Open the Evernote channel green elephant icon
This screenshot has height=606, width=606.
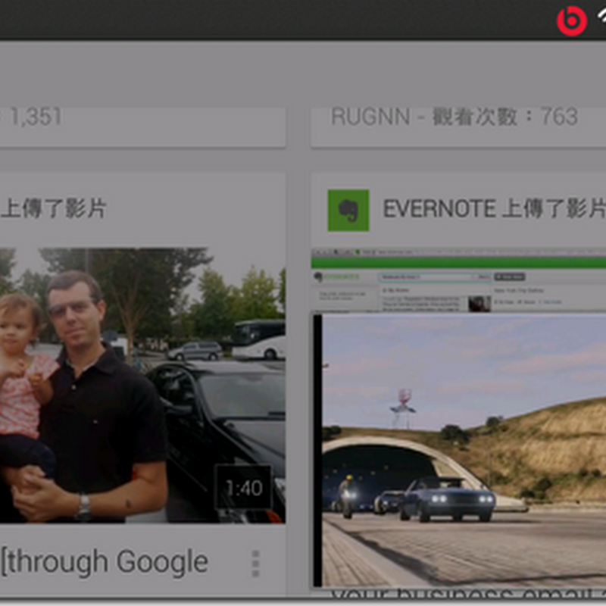[x=348, y=211]
